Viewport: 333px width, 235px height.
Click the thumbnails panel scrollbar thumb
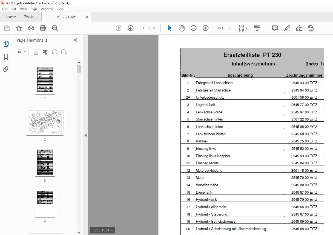(79, 68)
